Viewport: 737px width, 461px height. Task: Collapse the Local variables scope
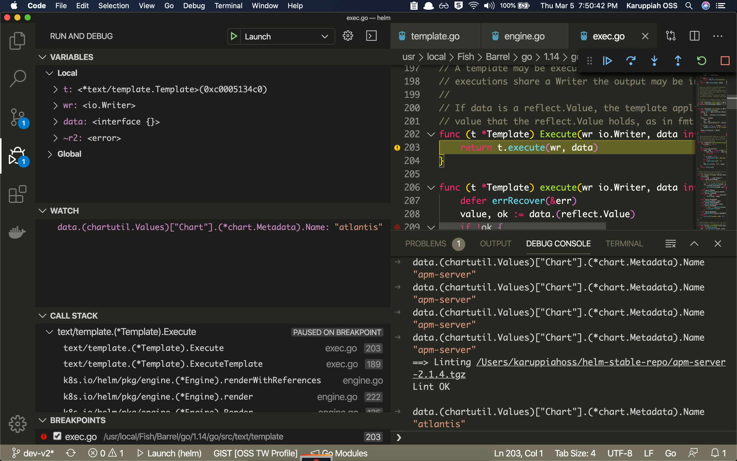point(49,73)
